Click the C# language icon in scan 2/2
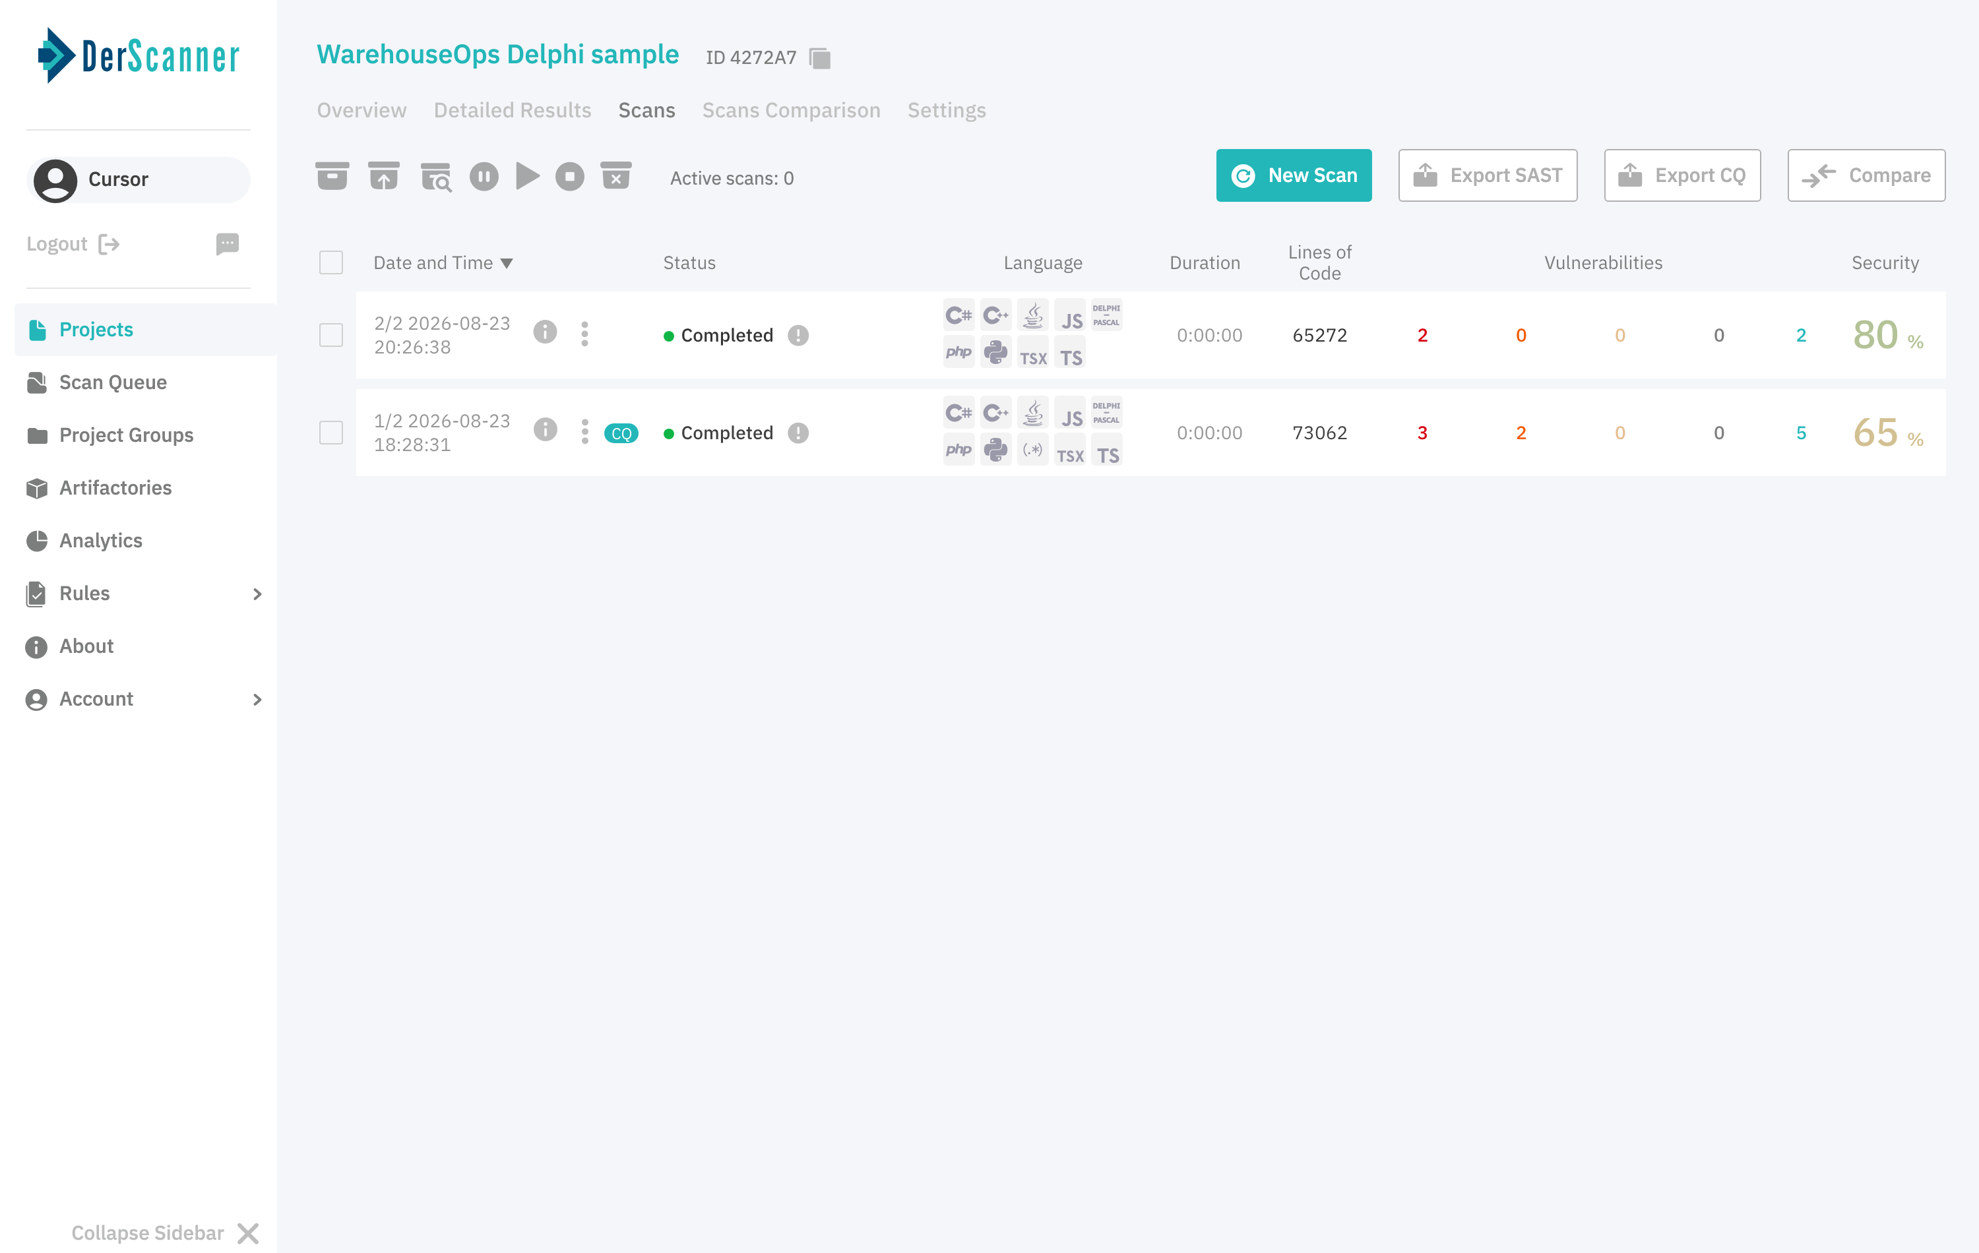1979x1253 pixels. 958,315
